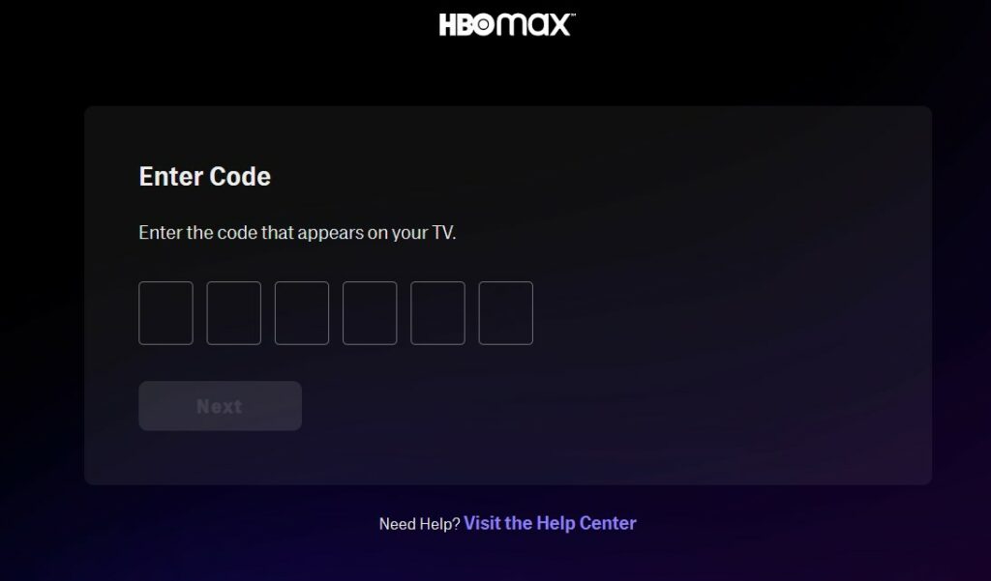Select the second code digit box
Screen dimensions: 991x581
pos(234,313)
